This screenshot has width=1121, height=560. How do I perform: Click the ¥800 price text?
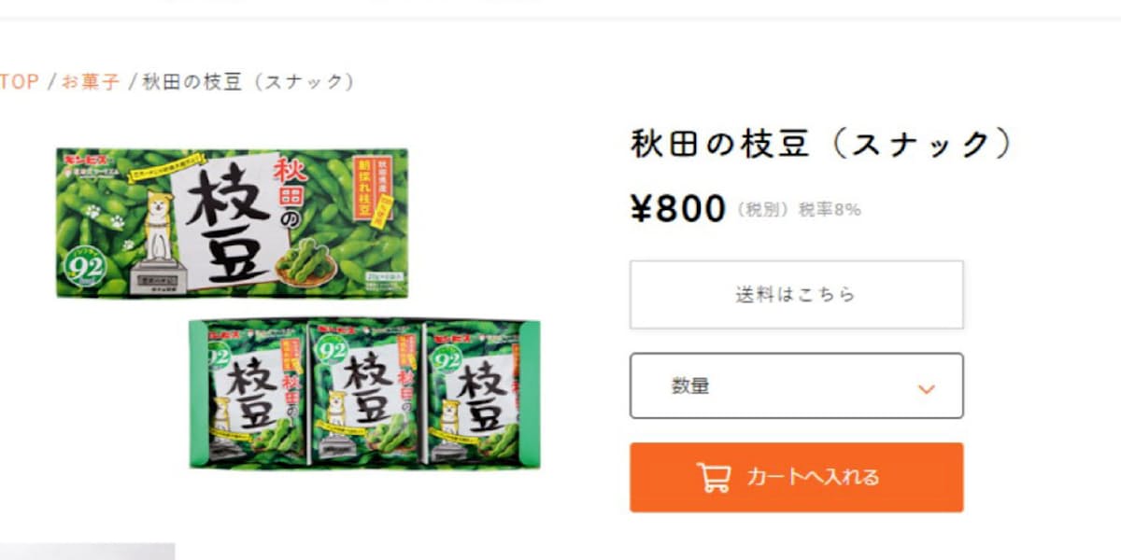[x=679, y=209]
